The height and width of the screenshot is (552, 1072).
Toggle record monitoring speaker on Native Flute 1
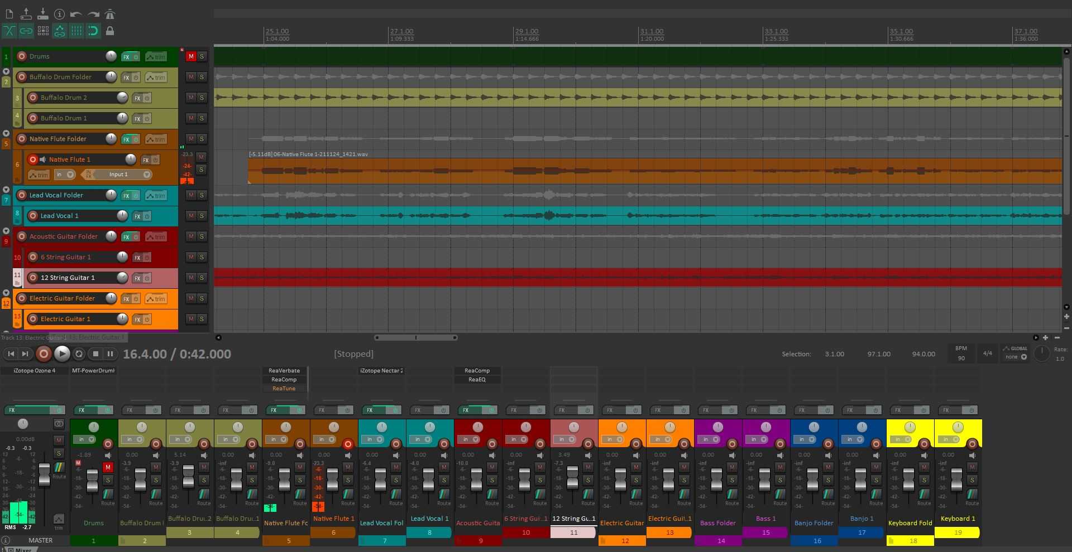(x=43, y=159)
